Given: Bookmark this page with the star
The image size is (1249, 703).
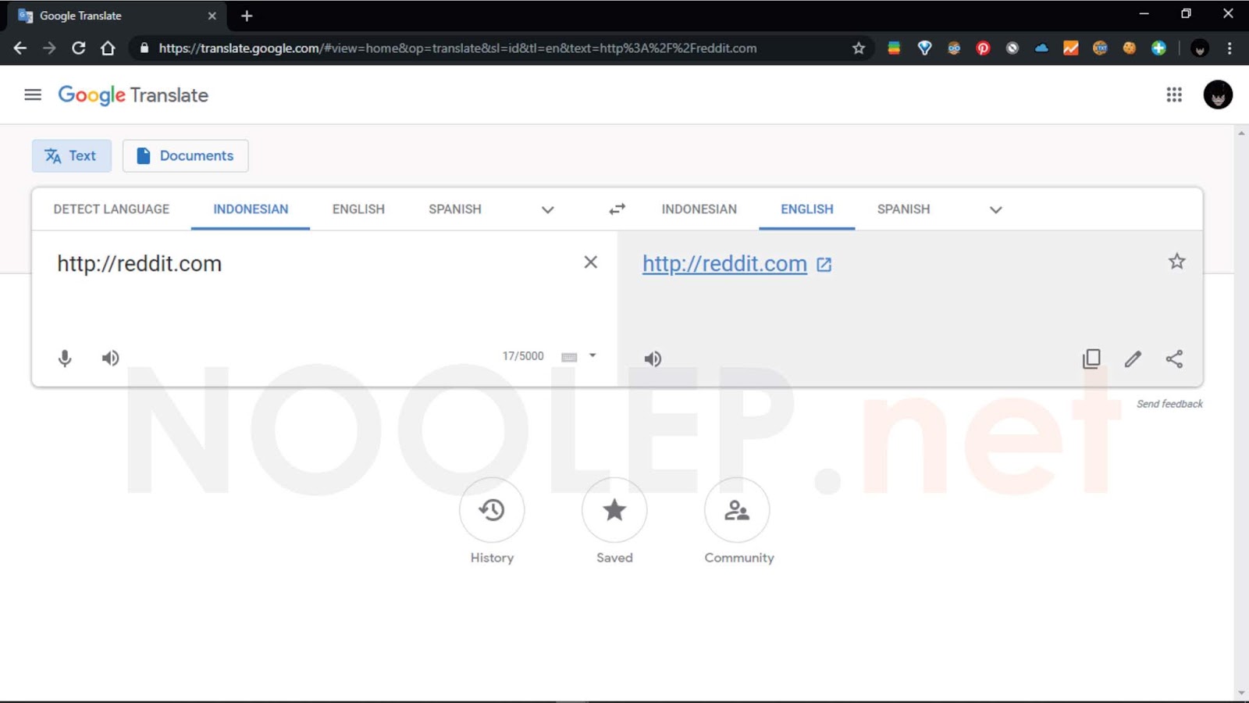Looking at the screenshot, I should point(859,48).
